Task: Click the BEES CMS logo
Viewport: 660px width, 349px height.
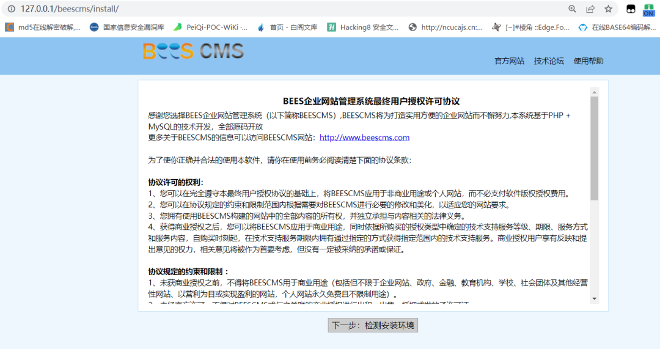Action: (x=193, y=51)
